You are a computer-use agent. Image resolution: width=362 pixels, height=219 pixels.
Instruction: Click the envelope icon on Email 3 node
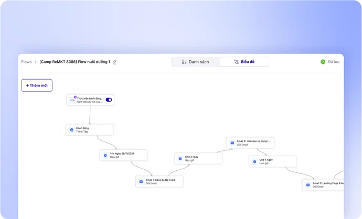[x=308, y=185]
